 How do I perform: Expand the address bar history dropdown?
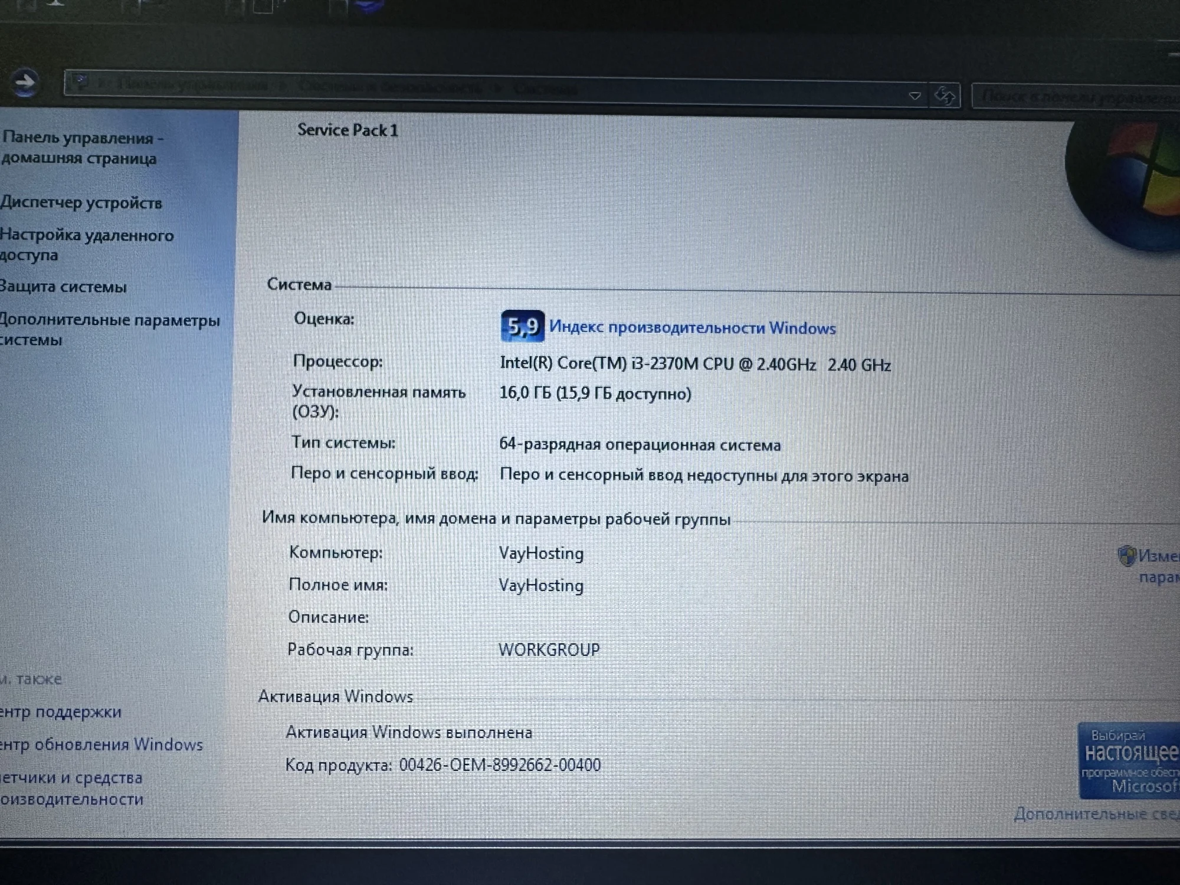coord(914,96)
